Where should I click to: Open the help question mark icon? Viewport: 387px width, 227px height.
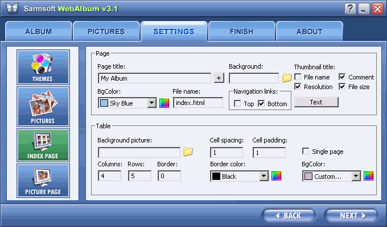click(350, 9)
